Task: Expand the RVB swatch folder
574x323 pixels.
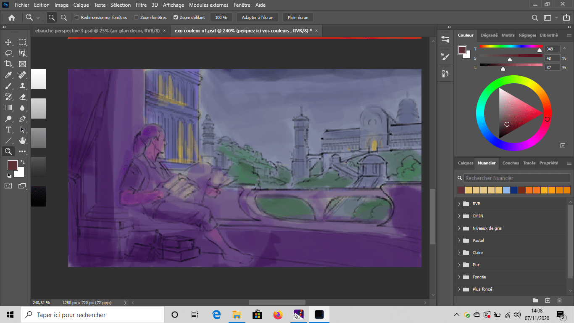Action: click(x=458, y=204)
